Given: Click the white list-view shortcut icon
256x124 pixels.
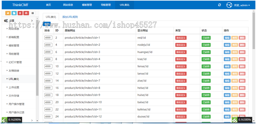Looking at the screenshot, I should [32, 13].
